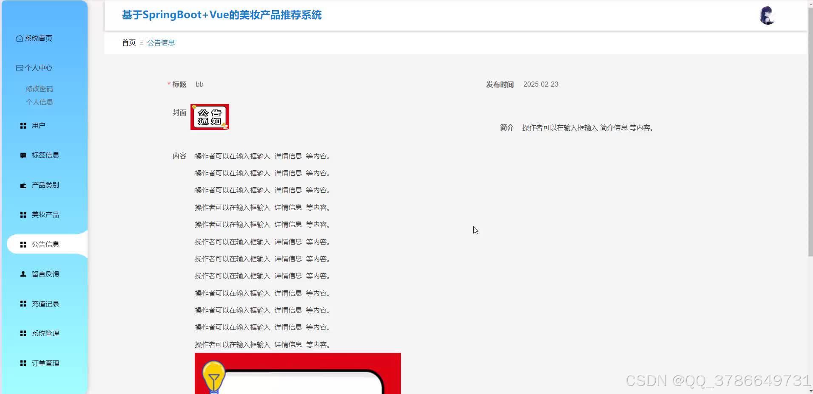Open the 公告信息 breadcrumb link

(161, 42)
